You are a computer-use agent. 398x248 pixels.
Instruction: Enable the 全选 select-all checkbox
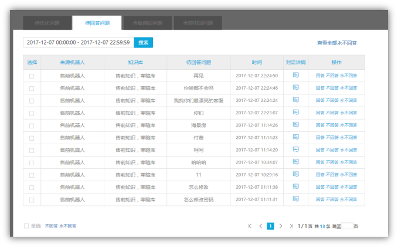click(x=26, y=226)
